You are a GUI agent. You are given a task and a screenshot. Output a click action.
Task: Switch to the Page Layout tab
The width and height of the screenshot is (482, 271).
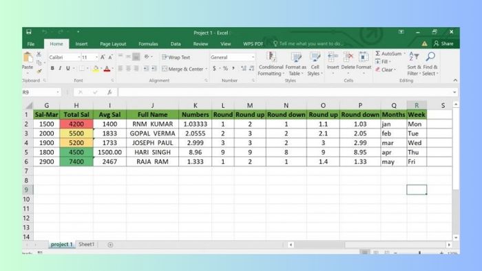click(x=113, y=44)
